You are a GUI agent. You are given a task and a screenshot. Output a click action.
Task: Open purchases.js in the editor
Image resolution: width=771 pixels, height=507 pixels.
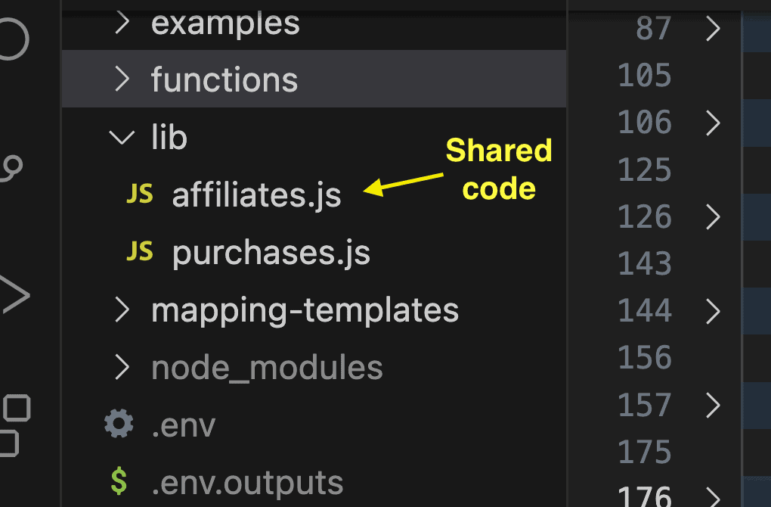pos(271,253)
